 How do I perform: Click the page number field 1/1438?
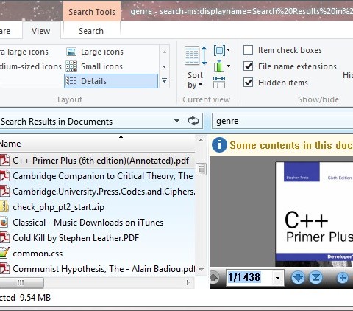click(x=250, y=278)
